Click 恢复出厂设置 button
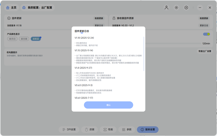 click(205, 51)
